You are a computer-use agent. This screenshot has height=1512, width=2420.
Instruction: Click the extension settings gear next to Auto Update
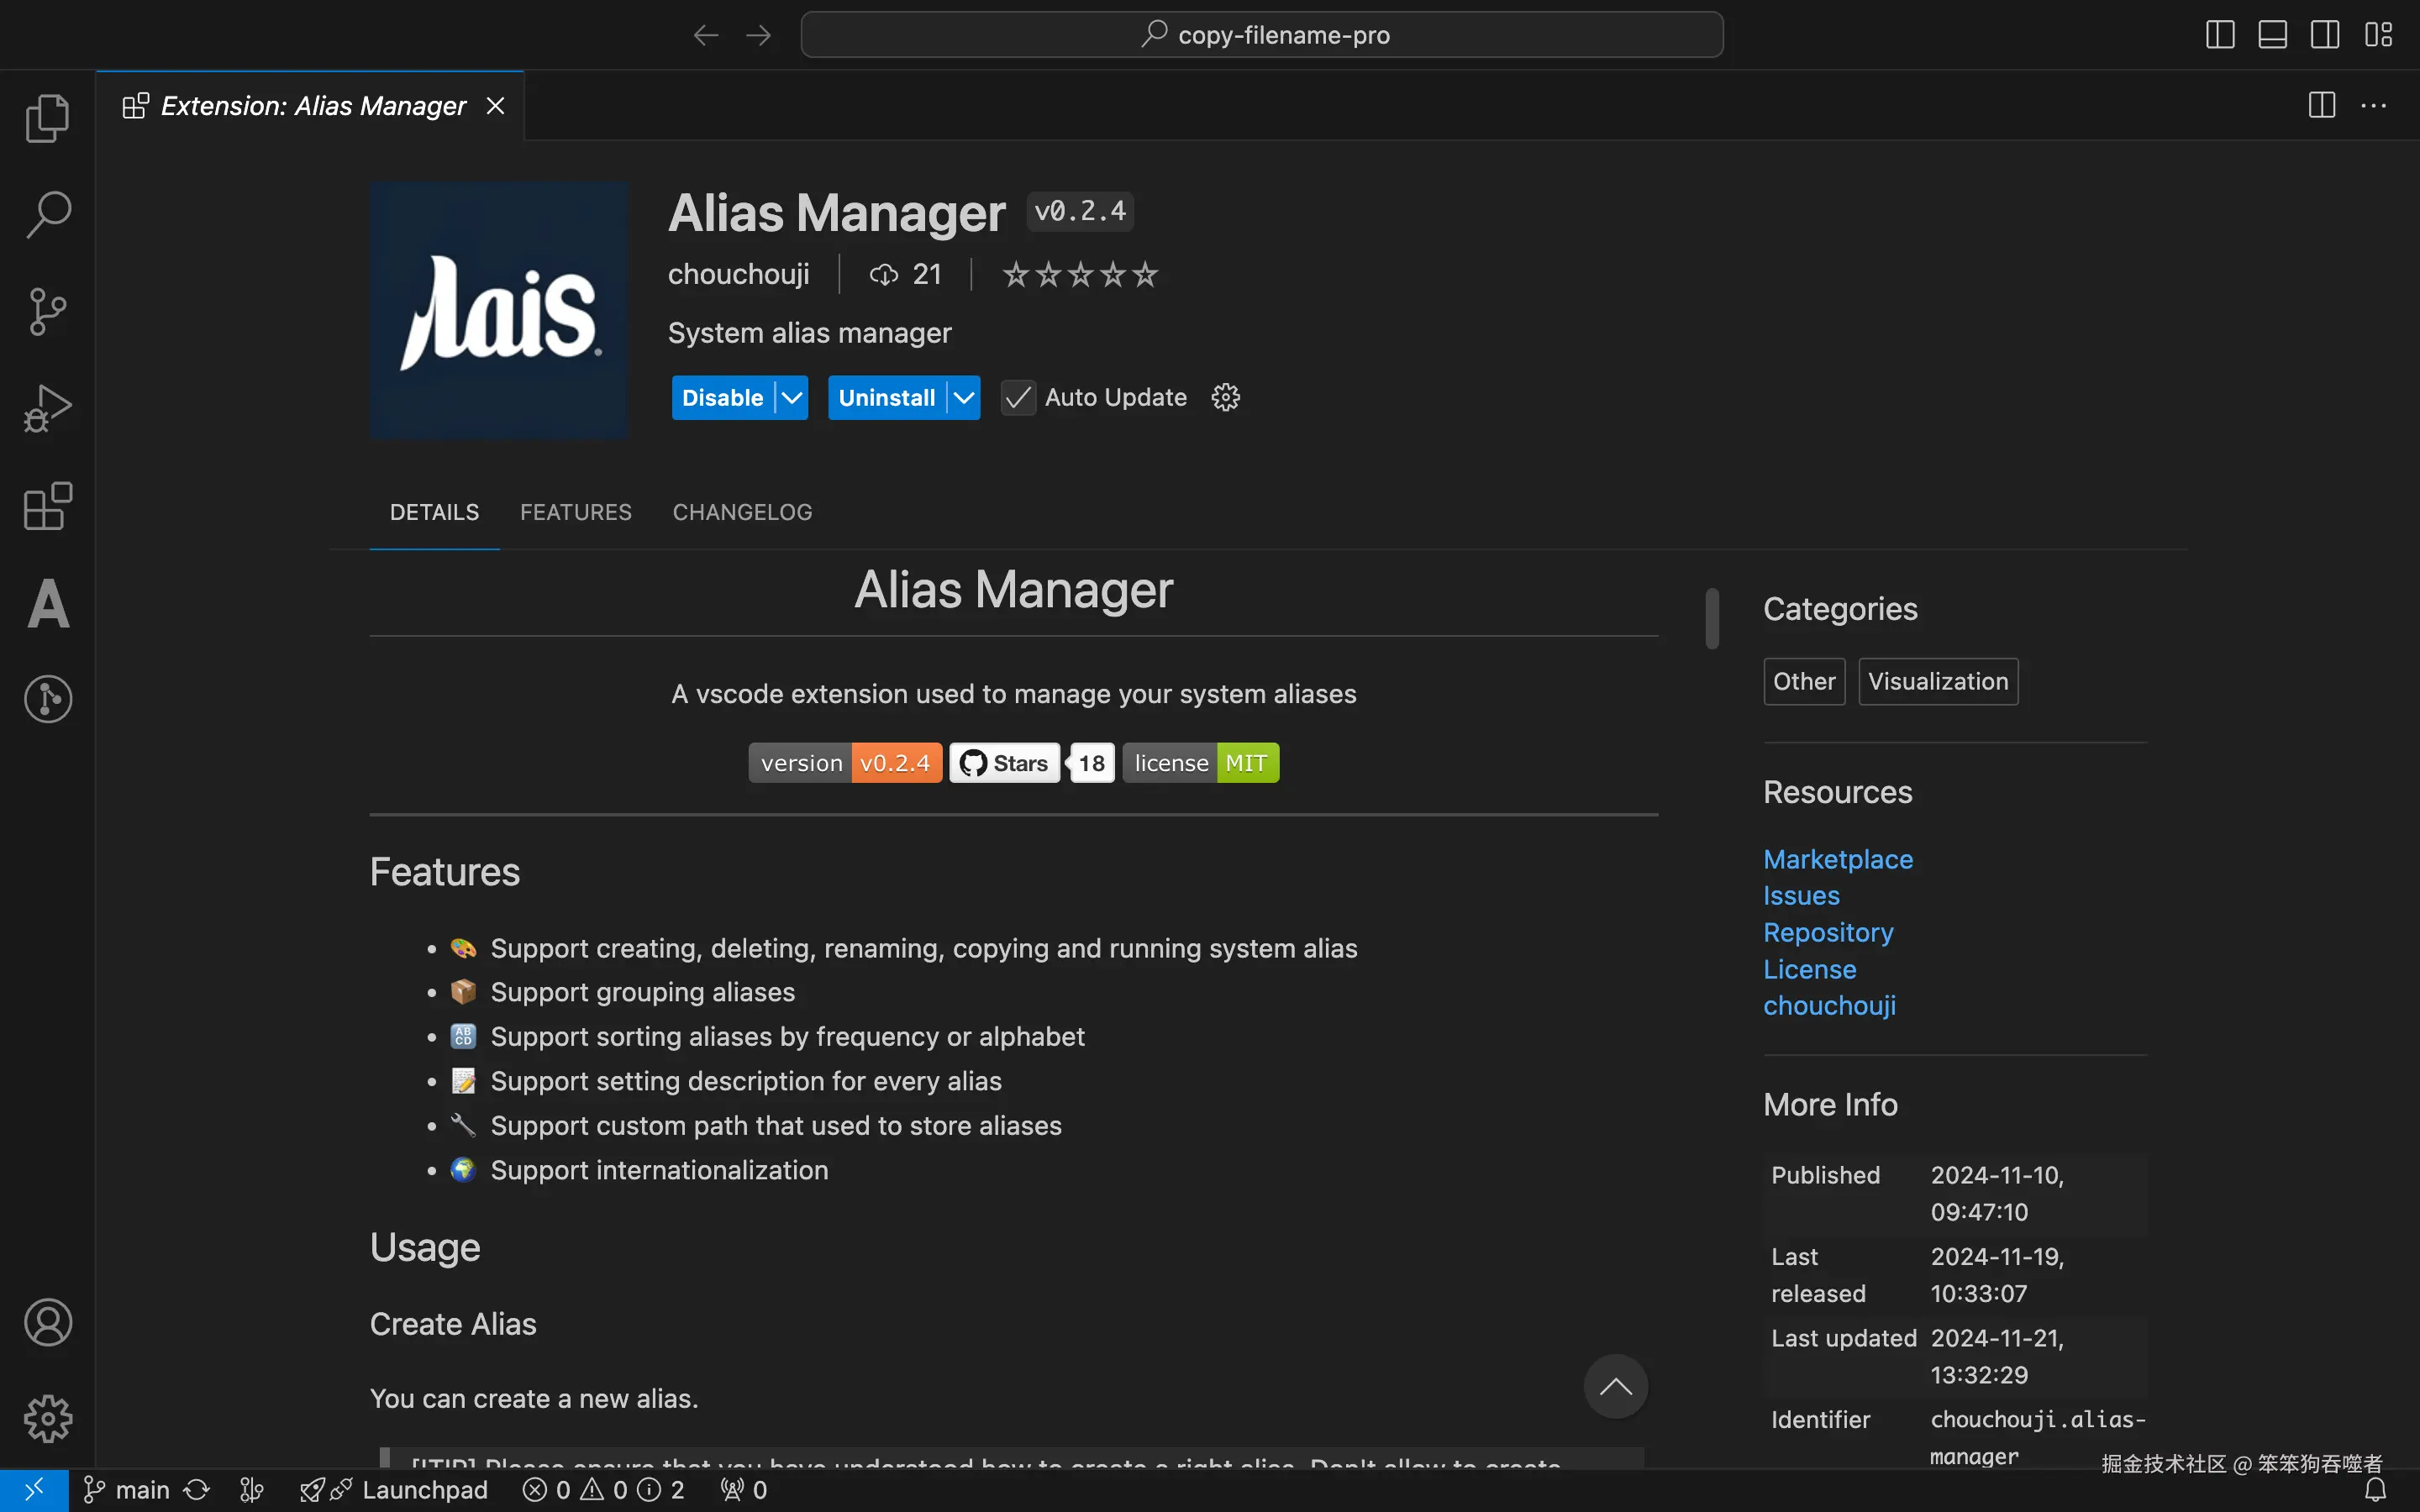[1225, 397]
